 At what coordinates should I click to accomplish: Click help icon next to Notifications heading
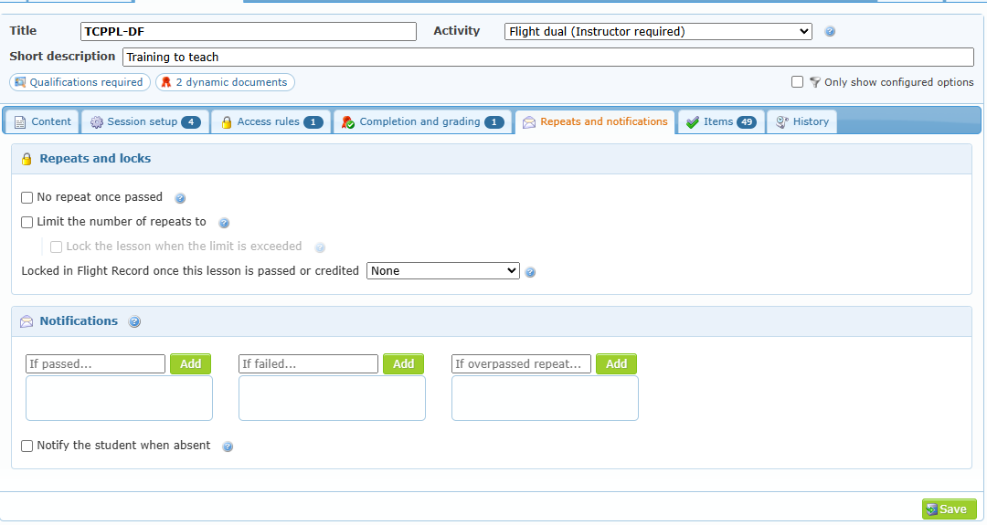click(x=134, y=322)
